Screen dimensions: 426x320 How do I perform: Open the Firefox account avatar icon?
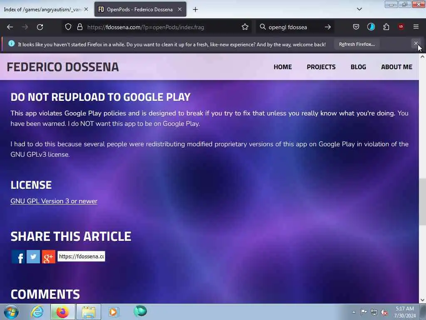coord(371,27)
